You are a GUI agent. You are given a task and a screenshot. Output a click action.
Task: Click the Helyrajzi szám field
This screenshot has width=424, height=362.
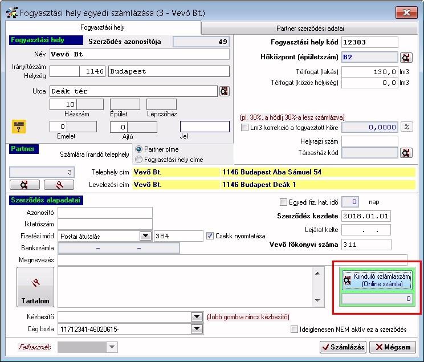[370, 141]
